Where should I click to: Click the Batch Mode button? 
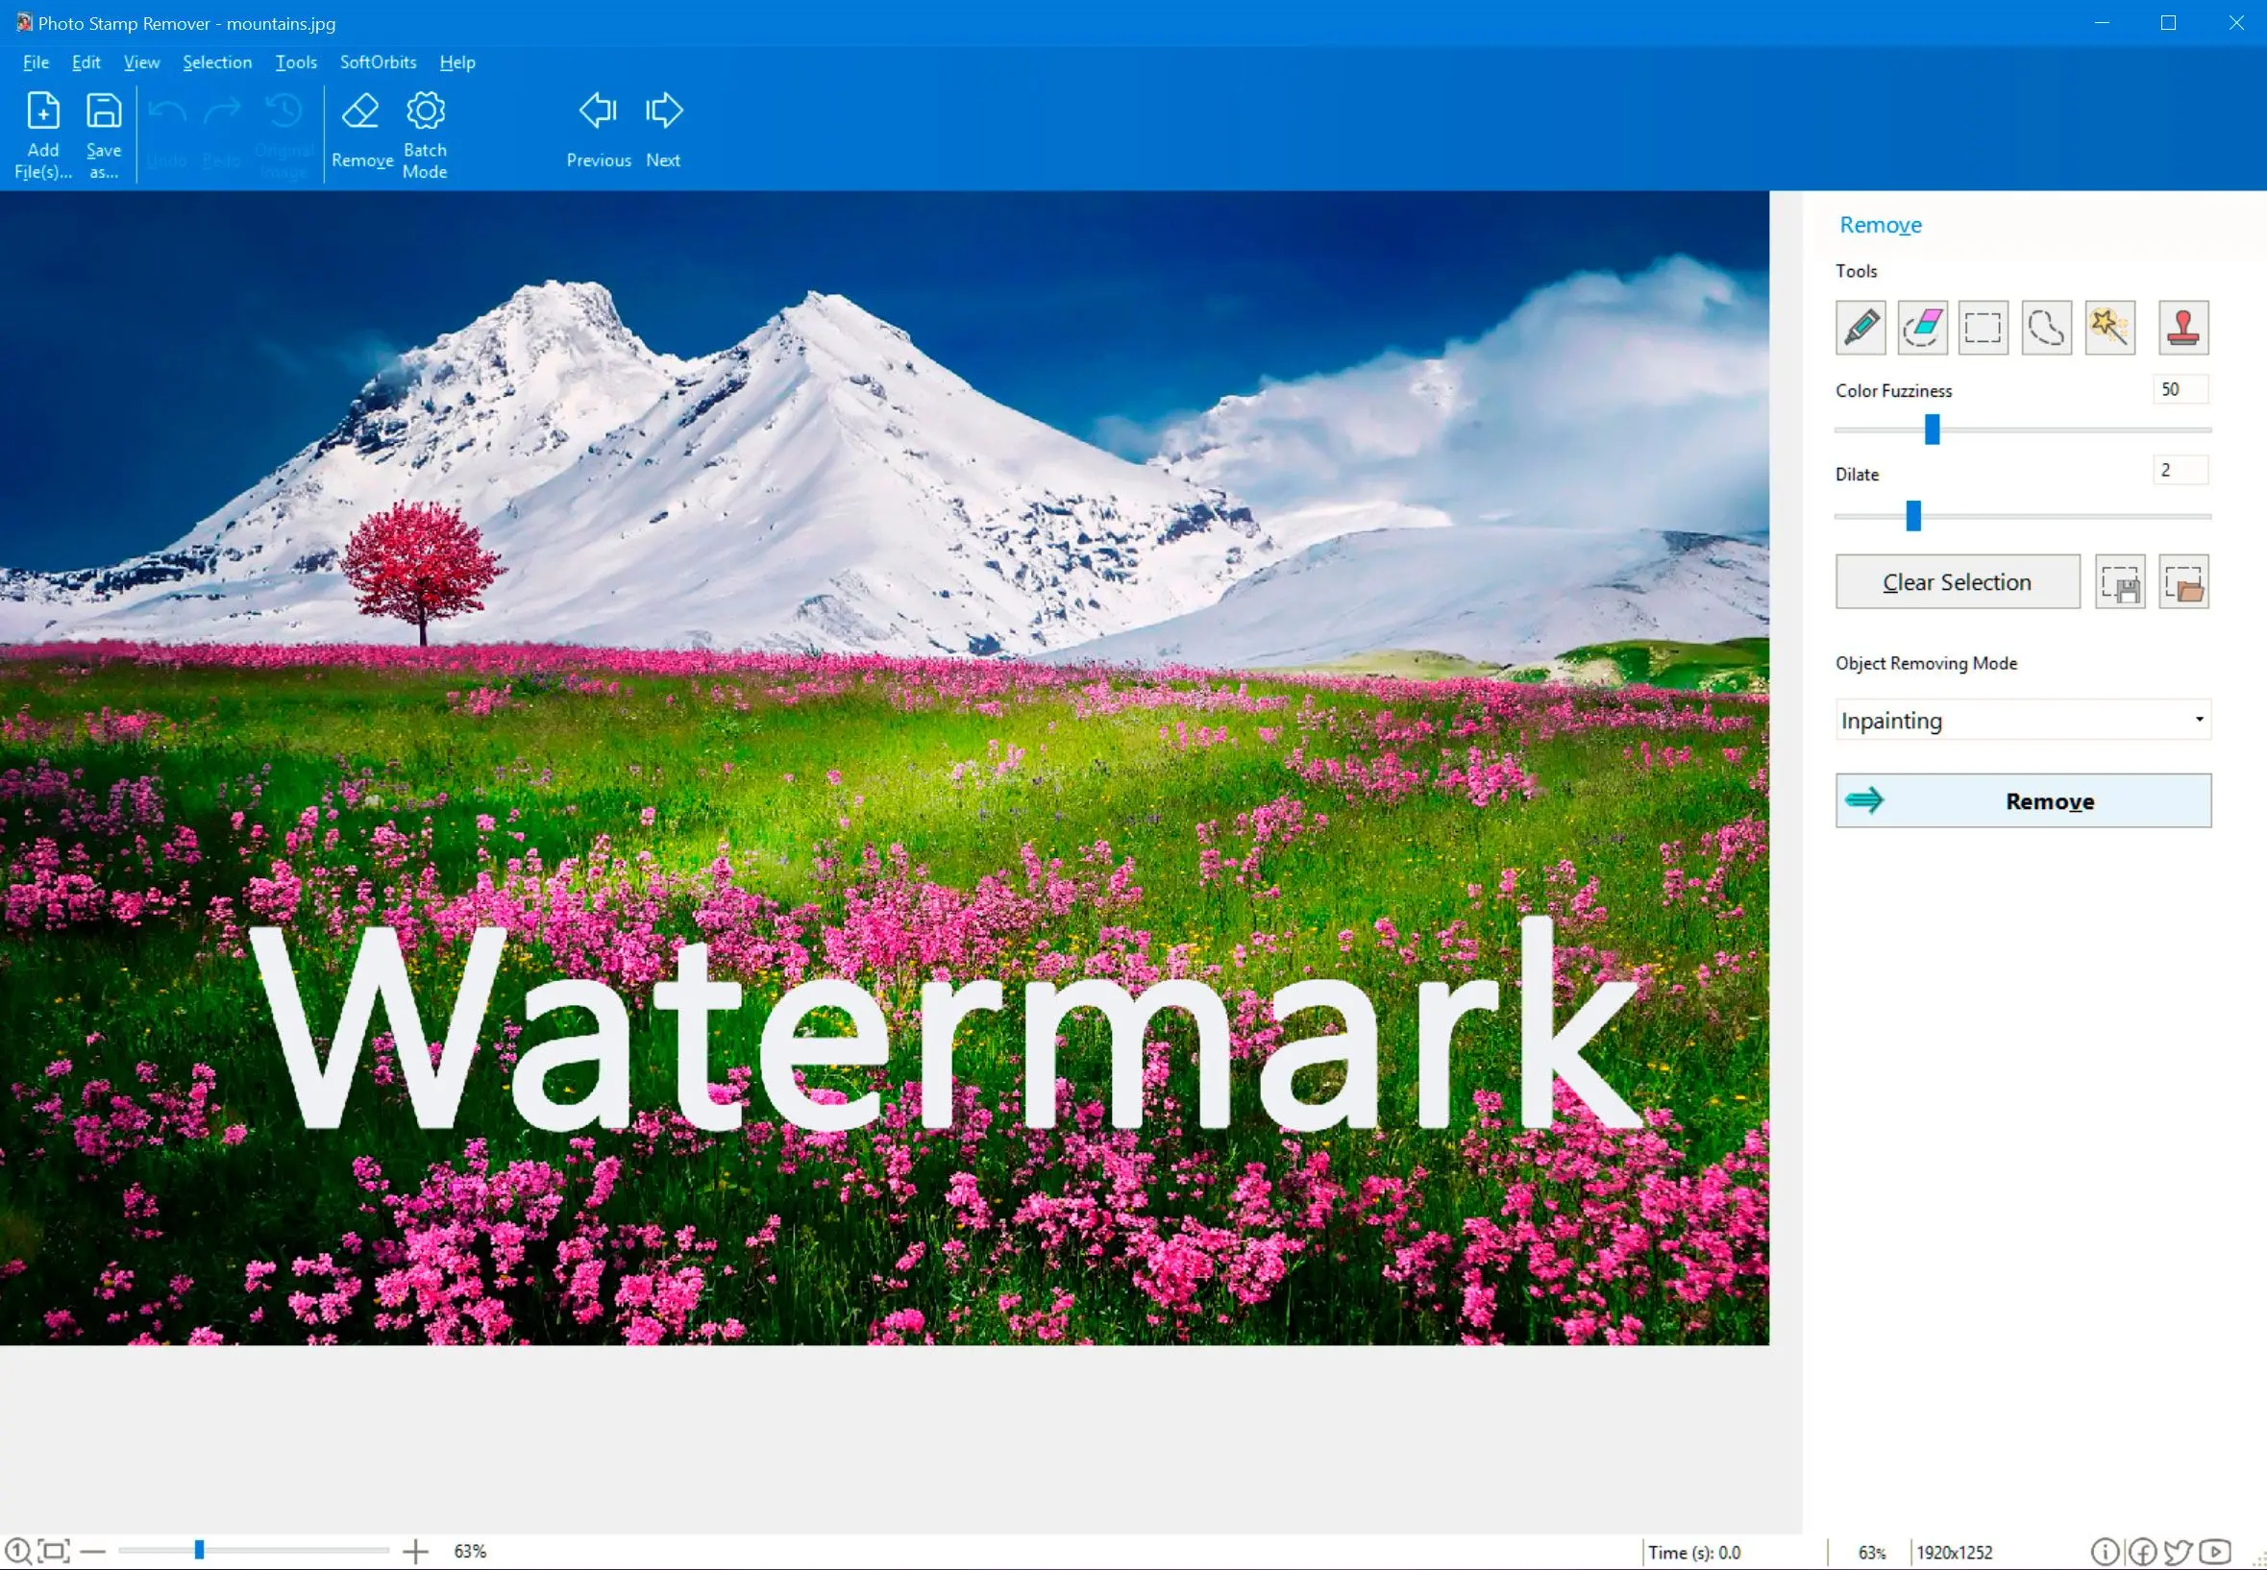click(424, 131)
